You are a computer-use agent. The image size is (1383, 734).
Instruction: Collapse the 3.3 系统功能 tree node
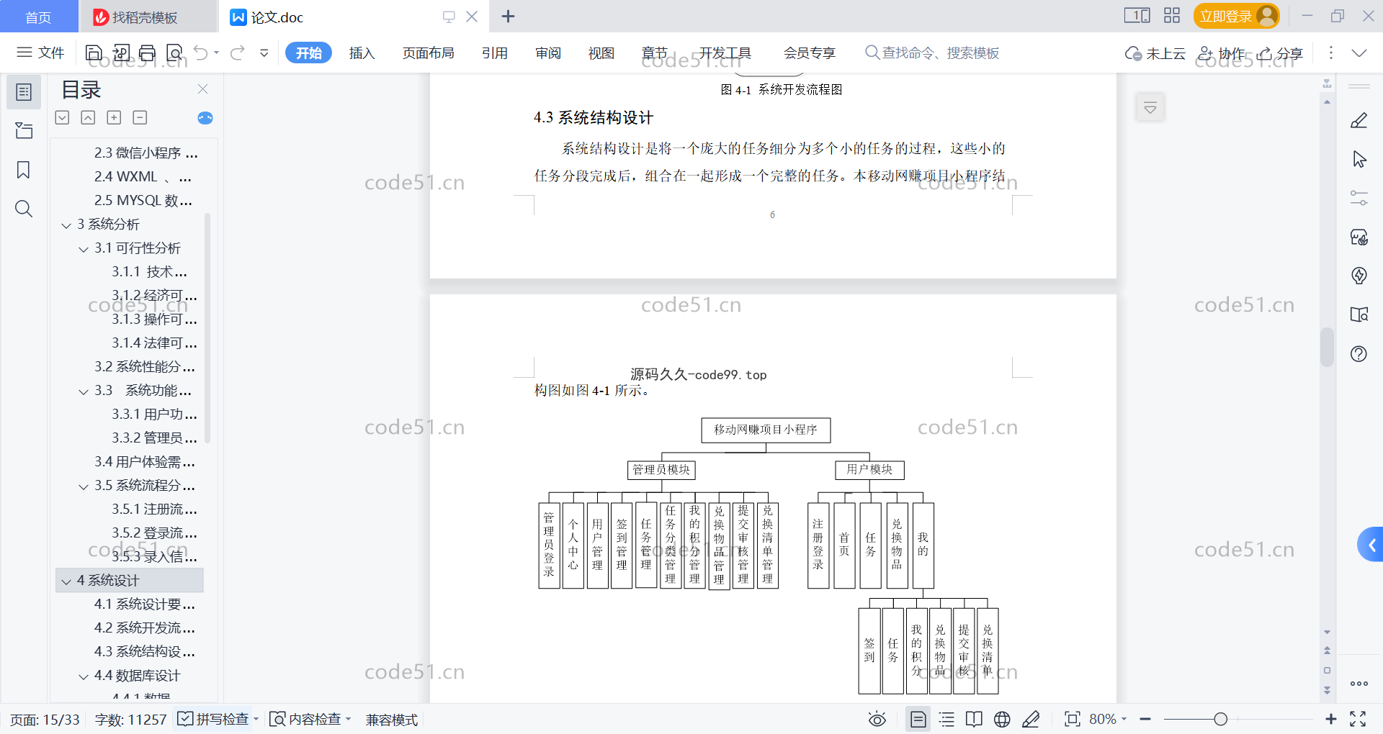tap(84, 391)
